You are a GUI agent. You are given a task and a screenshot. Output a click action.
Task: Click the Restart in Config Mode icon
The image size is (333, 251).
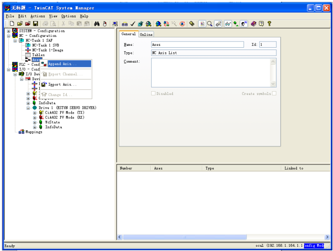158,24
